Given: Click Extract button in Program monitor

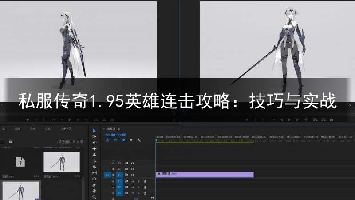Looking at the screenshot, I should tap(323, 120).
